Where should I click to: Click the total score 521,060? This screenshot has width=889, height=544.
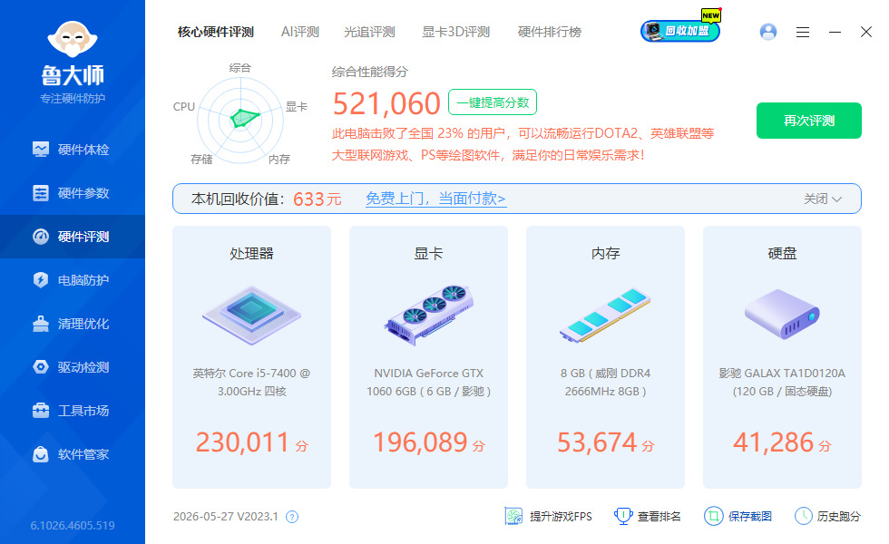pyautogui.click(x=386, y=103)
